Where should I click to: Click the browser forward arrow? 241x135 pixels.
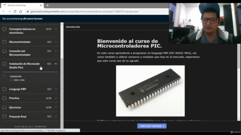[9, 12]
